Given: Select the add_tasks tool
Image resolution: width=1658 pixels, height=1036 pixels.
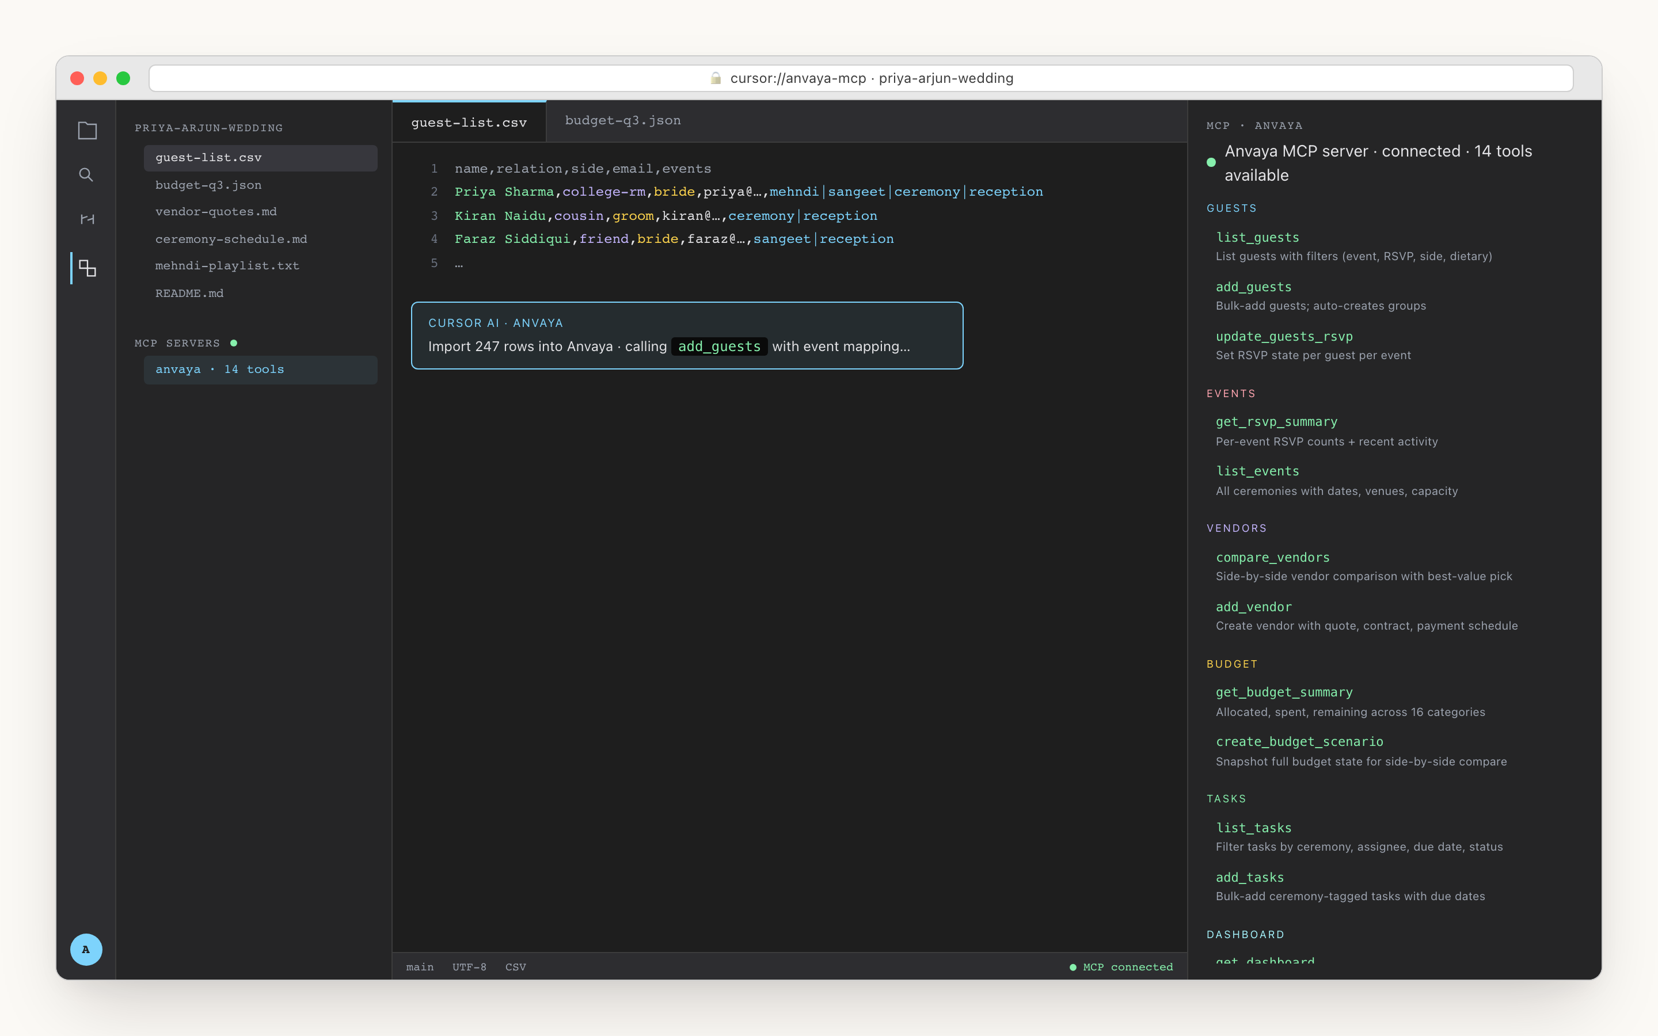Looking at the screenshot, I should 1250,877.
